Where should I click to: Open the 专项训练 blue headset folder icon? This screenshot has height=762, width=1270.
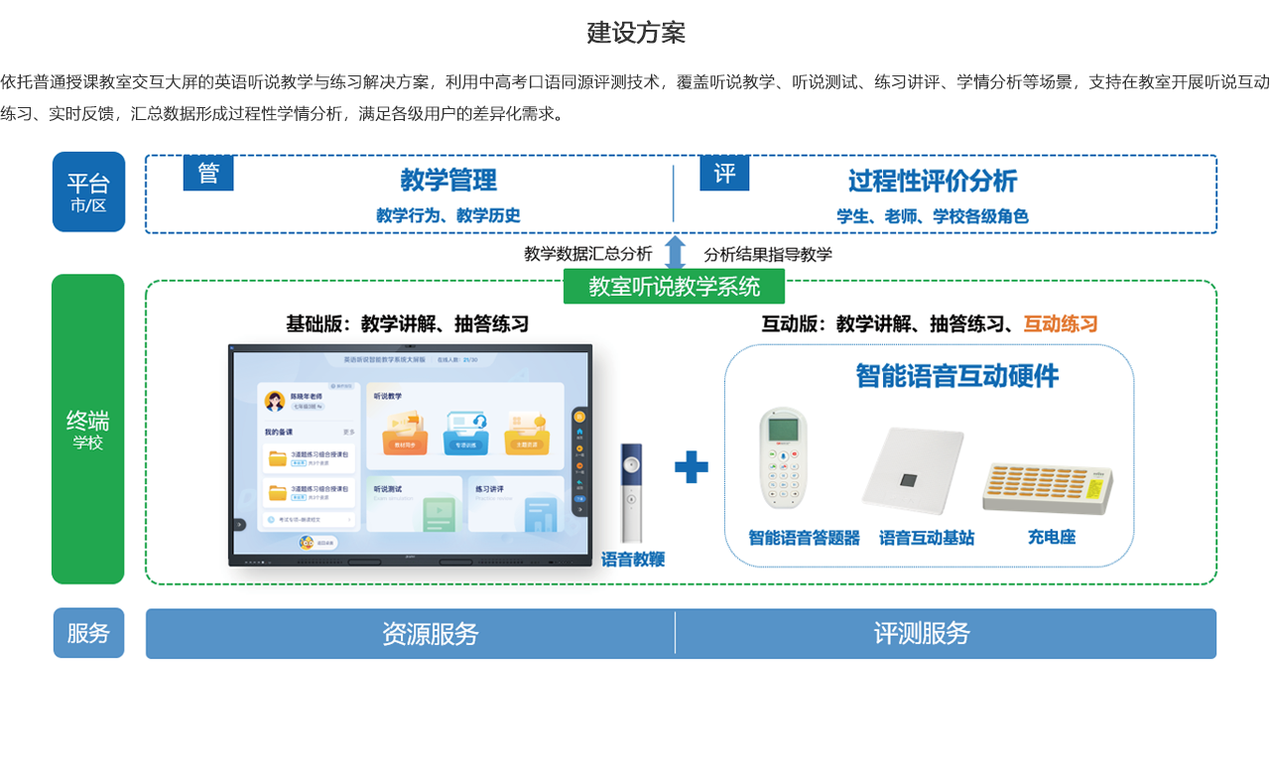point(465,434)
